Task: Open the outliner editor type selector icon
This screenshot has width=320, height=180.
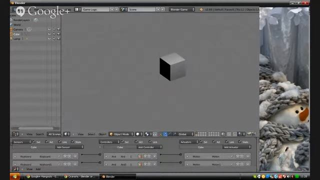Action: 15,134
